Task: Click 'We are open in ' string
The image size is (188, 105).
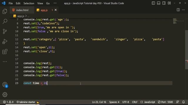Action: pyautogui.click(x=59, y=27)
